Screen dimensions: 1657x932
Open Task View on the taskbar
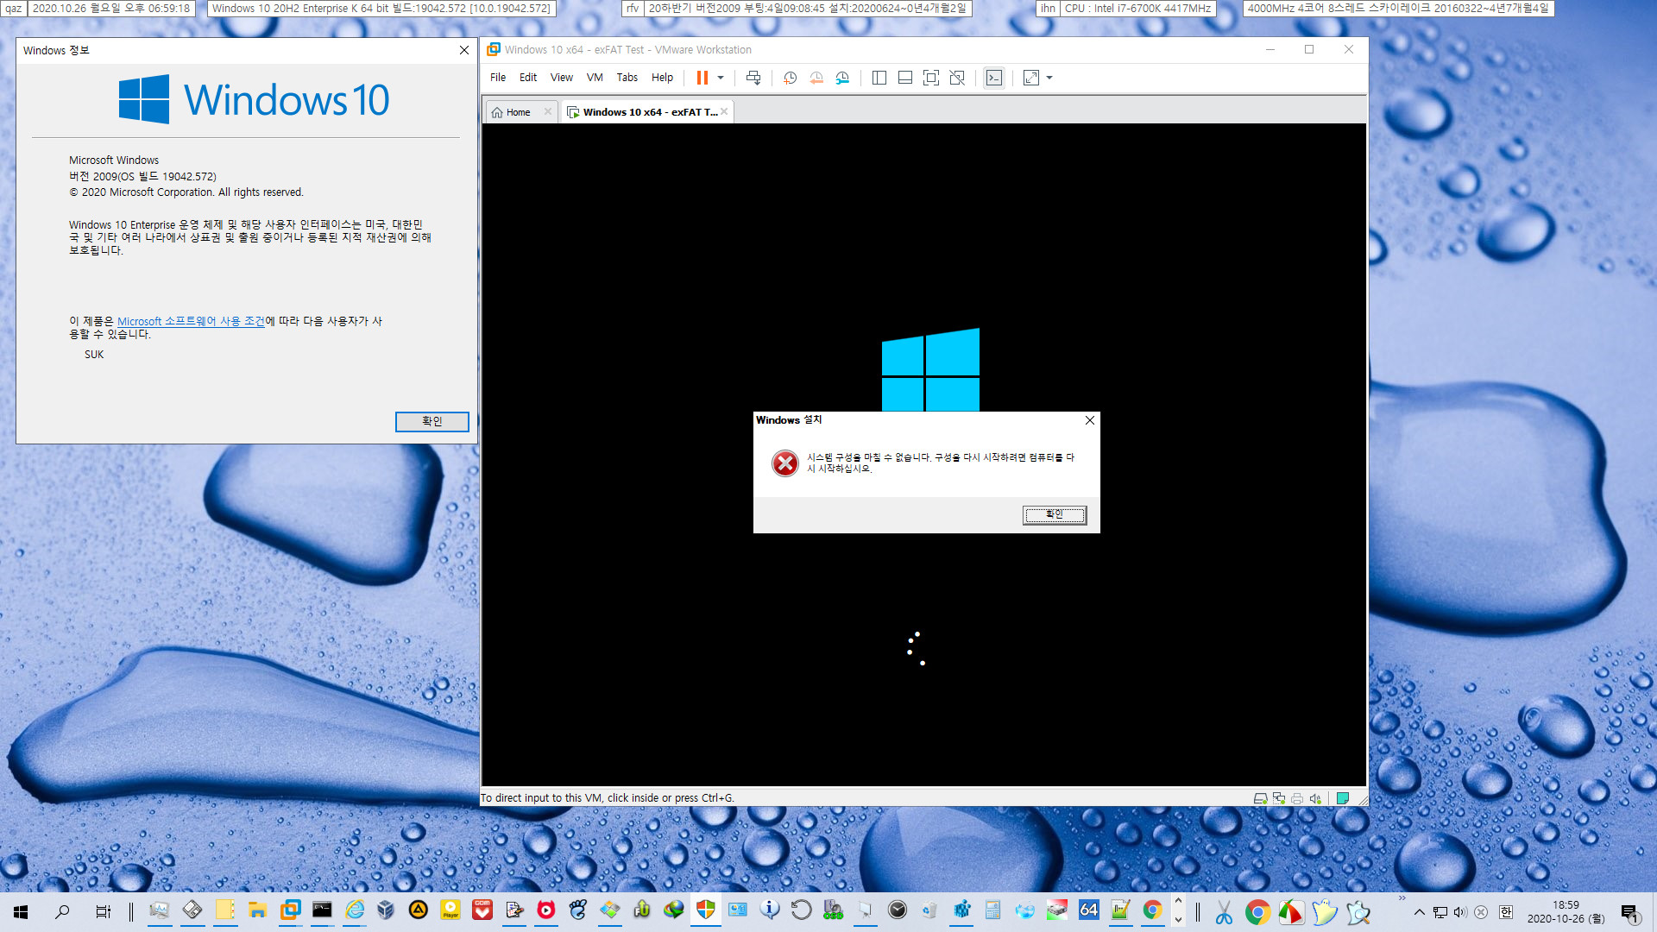click(x=104, y=911)
